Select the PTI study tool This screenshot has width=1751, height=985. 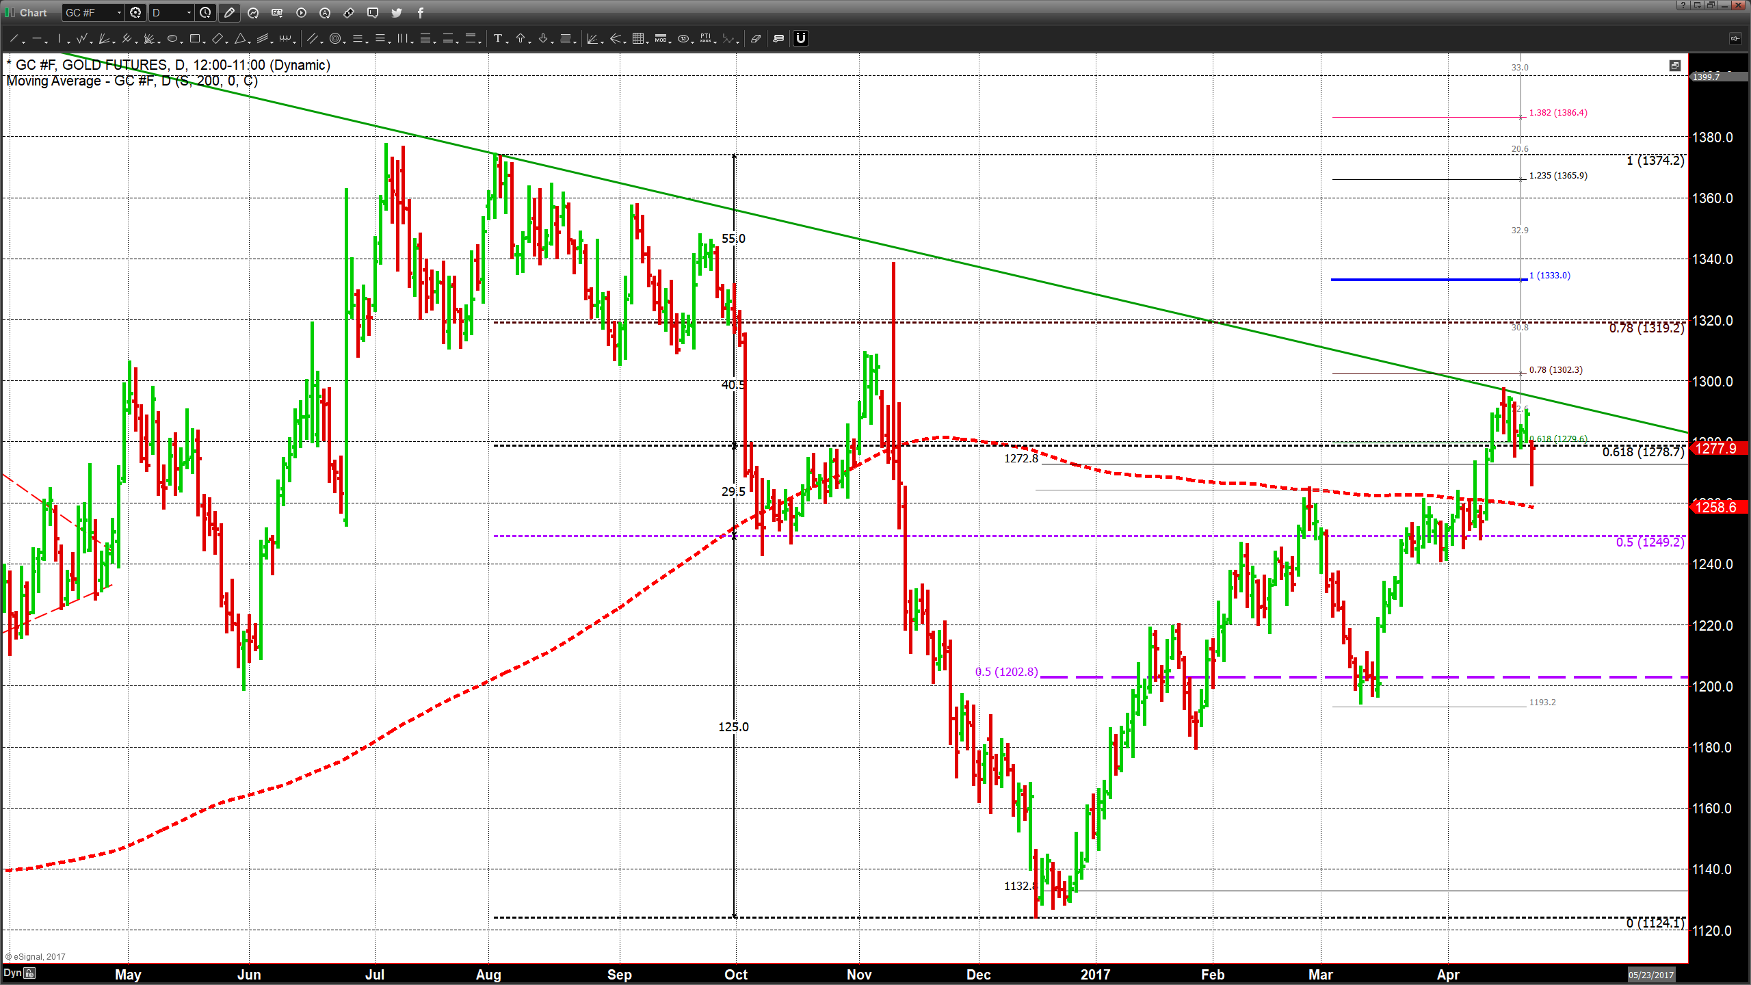(705, 38)
